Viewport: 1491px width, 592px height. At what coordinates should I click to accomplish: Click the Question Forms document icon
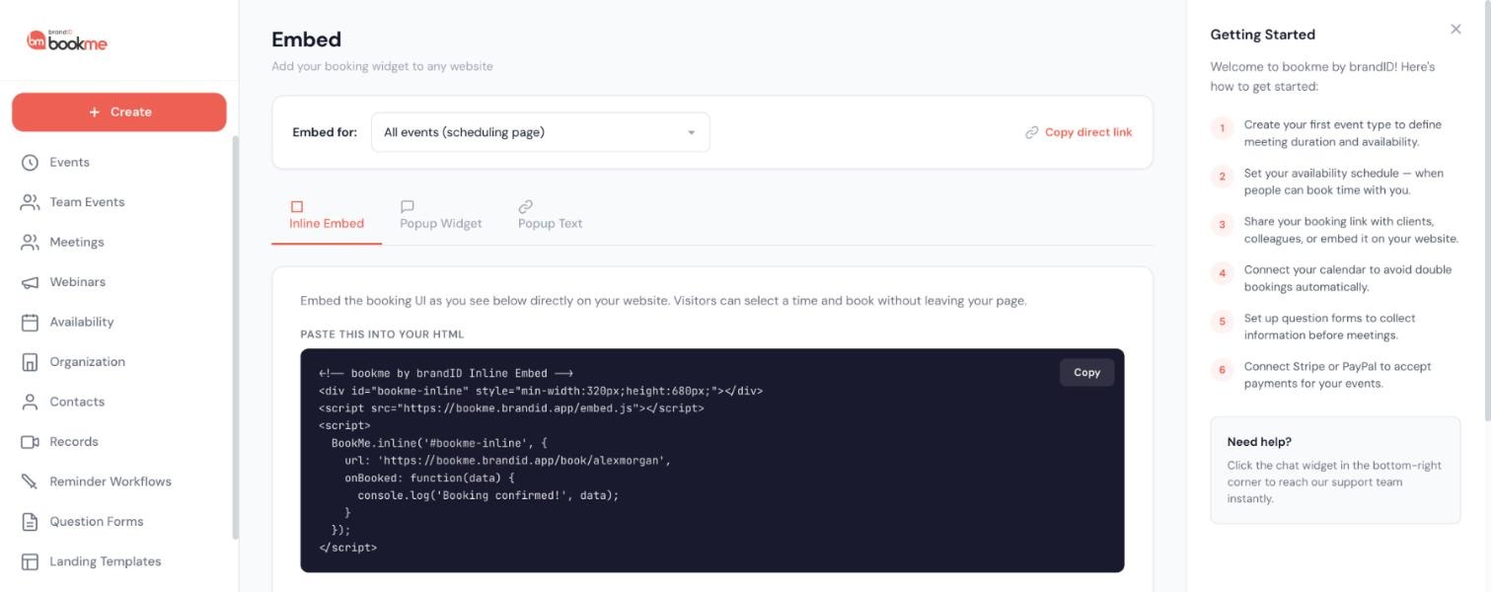tap(30, 522)
